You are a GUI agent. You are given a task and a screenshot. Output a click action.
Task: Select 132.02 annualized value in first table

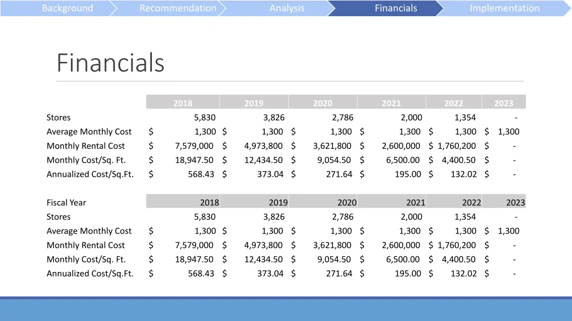click(464, 174)
